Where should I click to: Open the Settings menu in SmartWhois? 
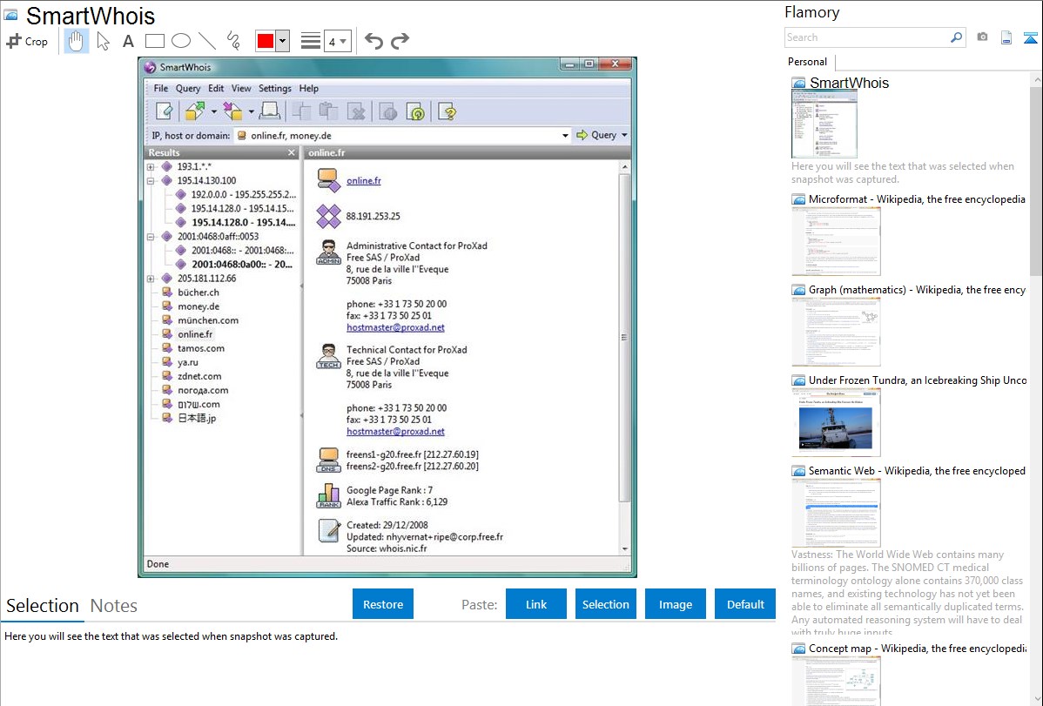(x=275, y=89)
